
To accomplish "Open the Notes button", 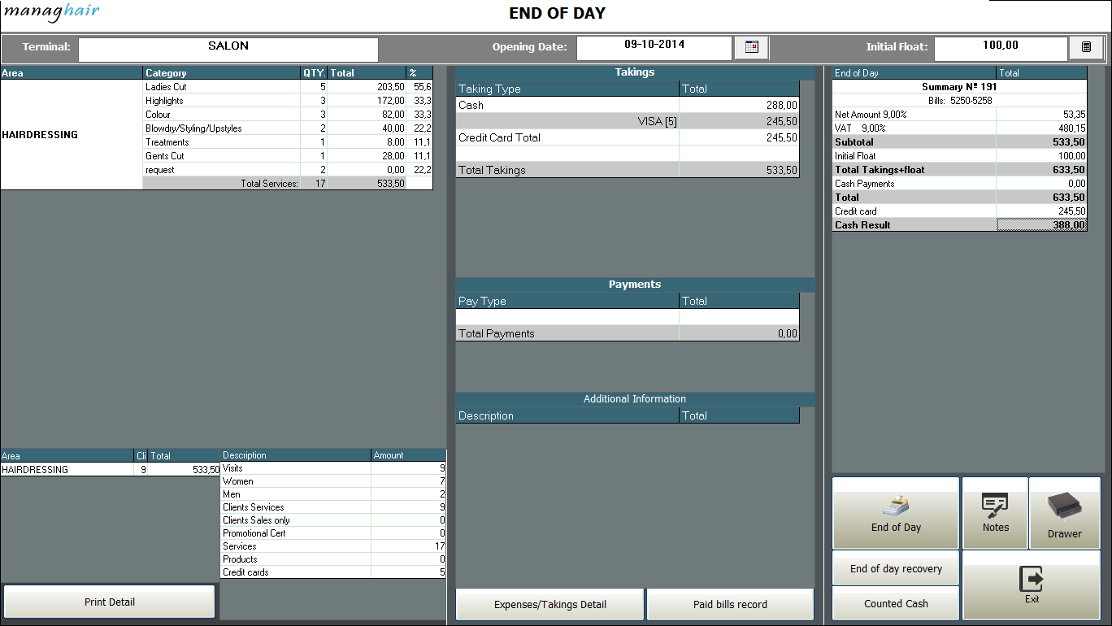I will pyautogui.click(x=995, y=513).
